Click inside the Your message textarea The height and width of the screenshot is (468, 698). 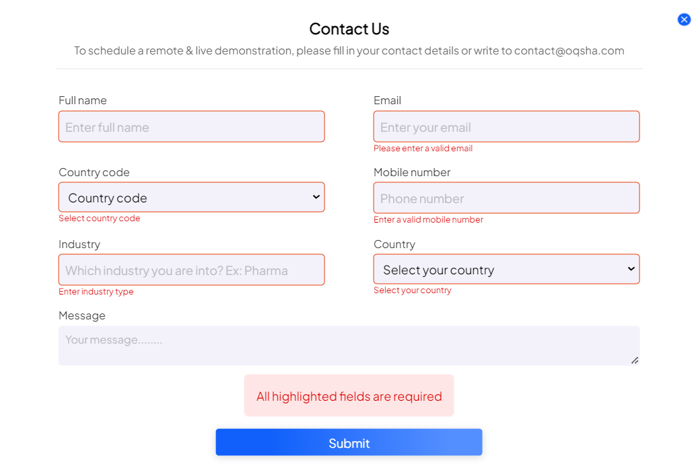tap(349, 346)
